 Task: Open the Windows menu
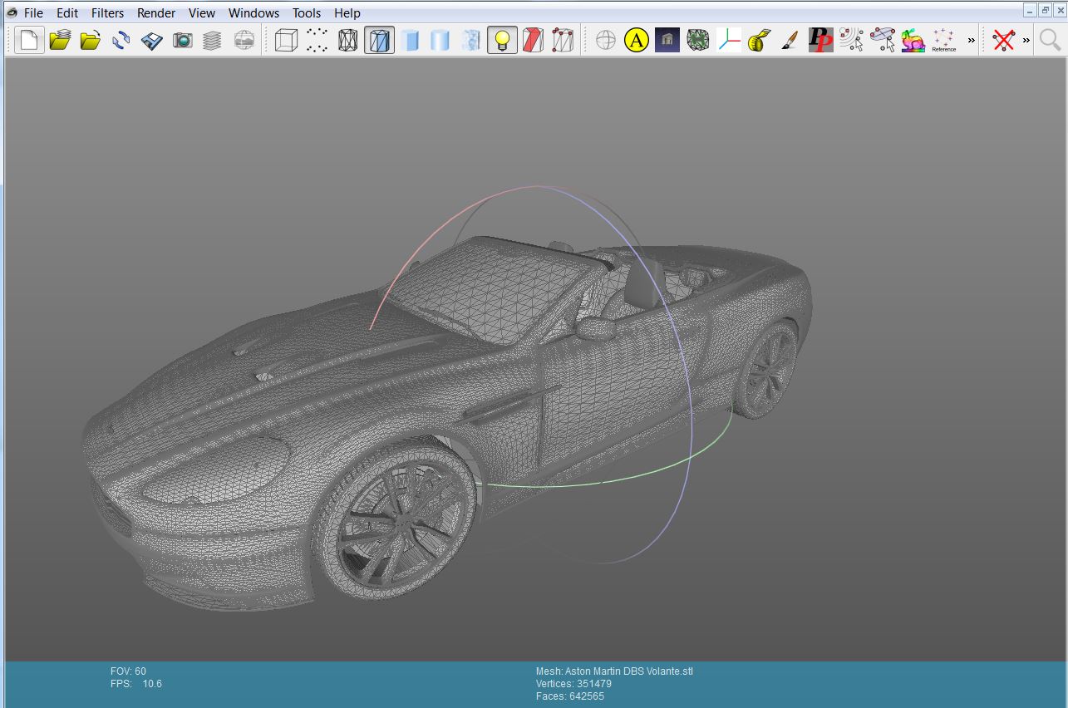click(x=253, y=12)
